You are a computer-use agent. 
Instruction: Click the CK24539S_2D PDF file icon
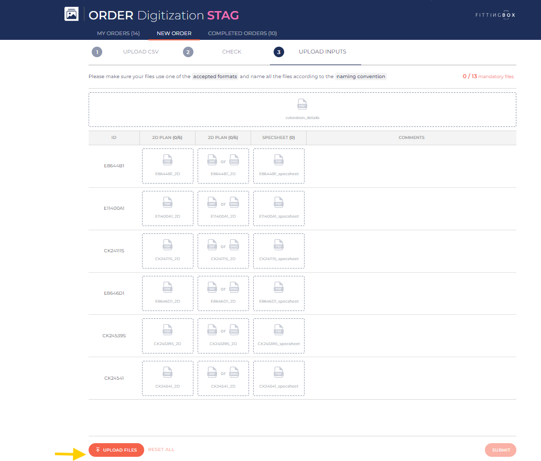pos(167,330)
